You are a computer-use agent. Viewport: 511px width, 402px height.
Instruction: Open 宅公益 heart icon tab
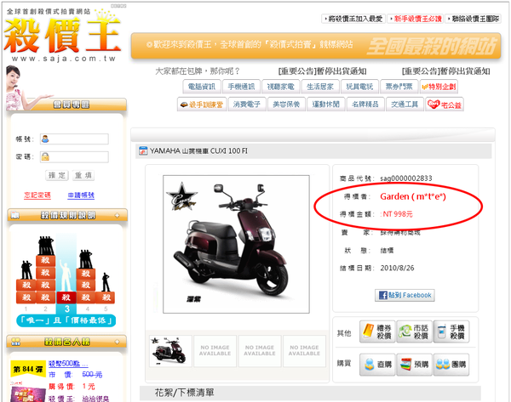click(x=445, y=105)
